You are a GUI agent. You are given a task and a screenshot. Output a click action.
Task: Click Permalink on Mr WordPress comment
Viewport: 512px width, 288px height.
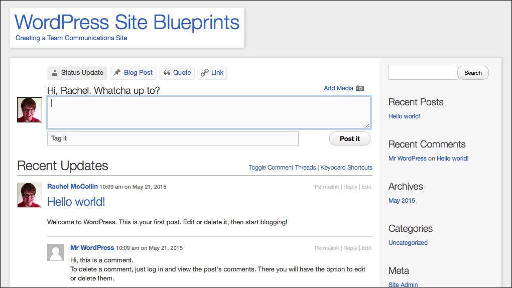[x=327, y=248]
